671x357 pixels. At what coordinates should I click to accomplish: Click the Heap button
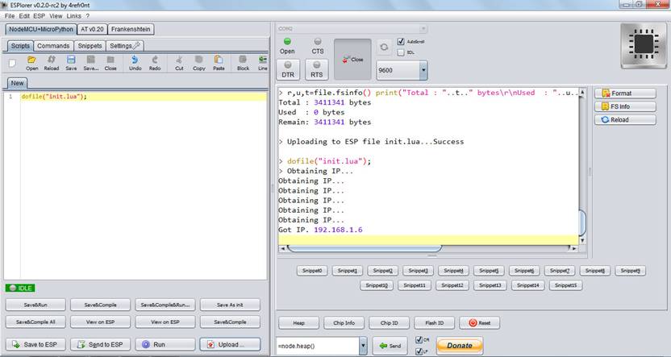tap(298, 323)
